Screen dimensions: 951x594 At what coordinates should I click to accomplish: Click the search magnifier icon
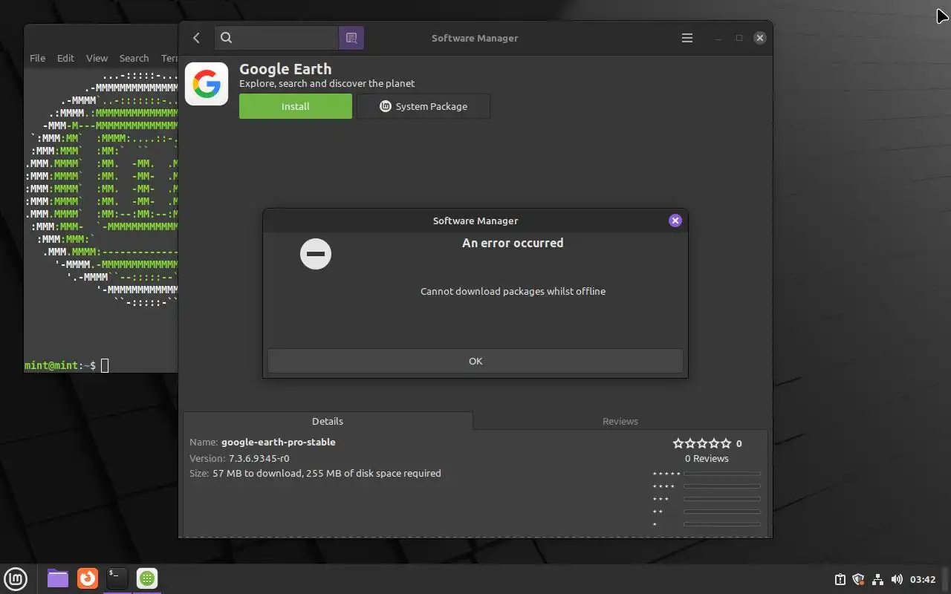[x=227, y=38]
